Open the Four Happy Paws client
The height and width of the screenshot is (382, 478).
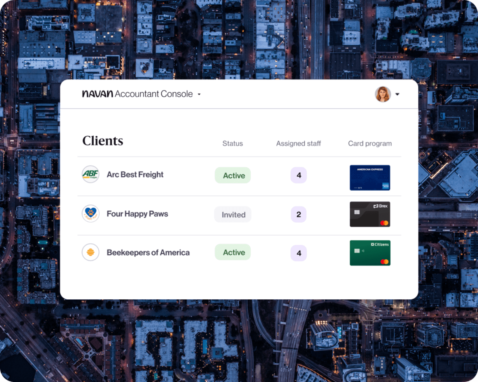[x=138, y=214]
